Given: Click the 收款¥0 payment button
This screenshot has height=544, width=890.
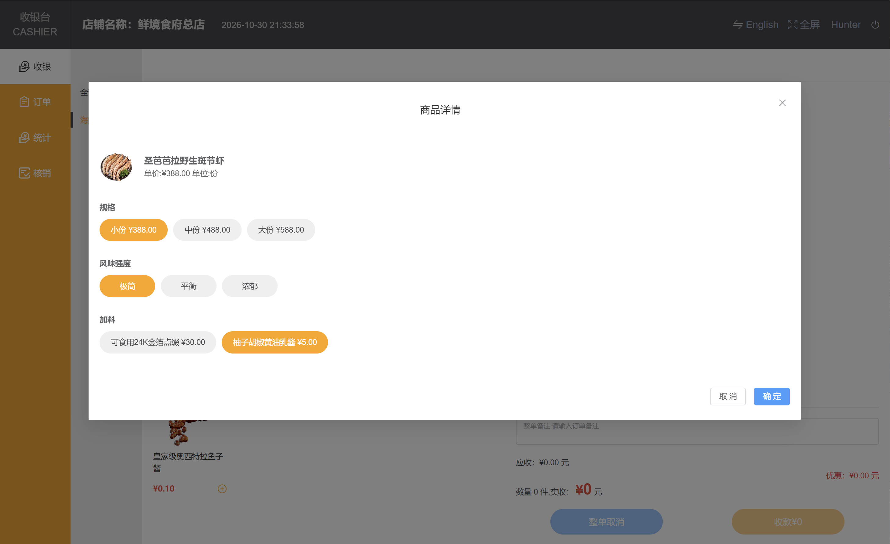Looking at the screenshot, I should click(787, 522).
